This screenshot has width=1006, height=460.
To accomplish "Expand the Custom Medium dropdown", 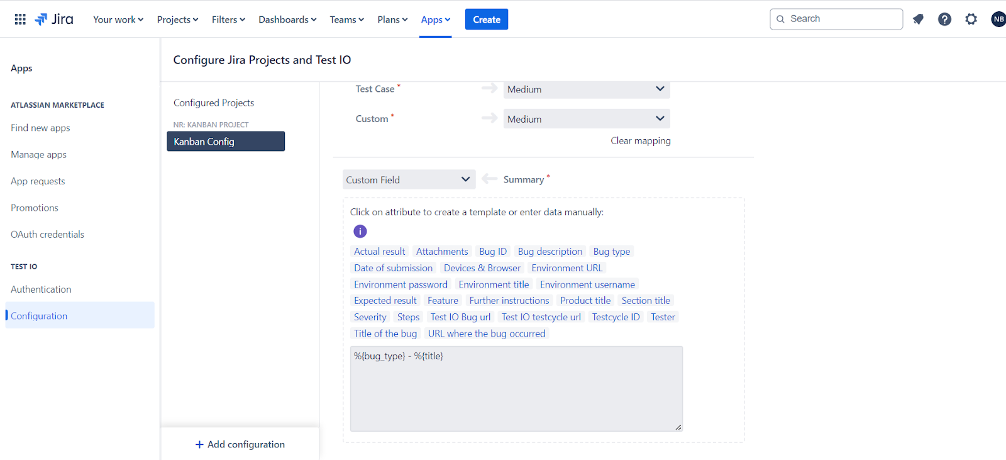I will (x=587, y=119).
